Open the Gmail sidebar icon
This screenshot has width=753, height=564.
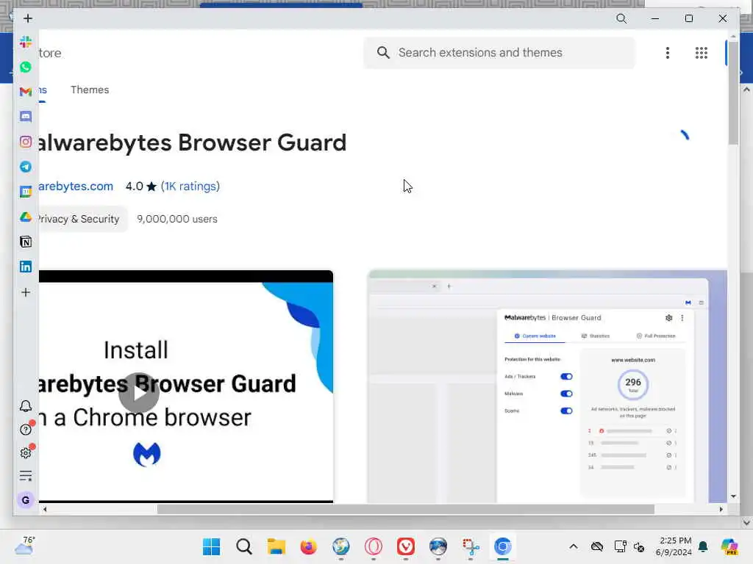click(26, 92)
